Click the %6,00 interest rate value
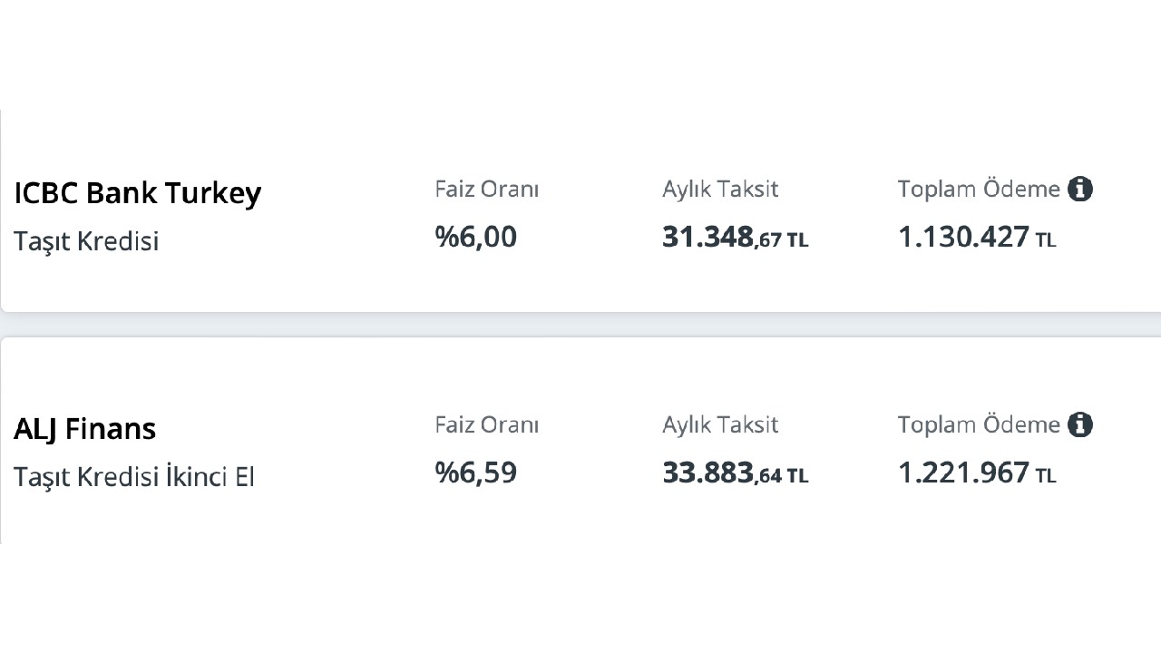Viewport: 1161px width, 653px height. tap(476, 237)
